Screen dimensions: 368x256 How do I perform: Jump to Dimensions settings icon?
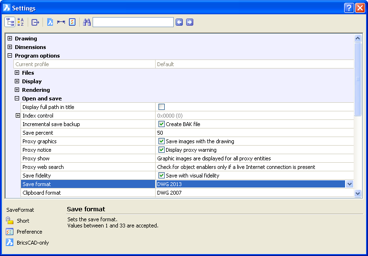point(61,22)
